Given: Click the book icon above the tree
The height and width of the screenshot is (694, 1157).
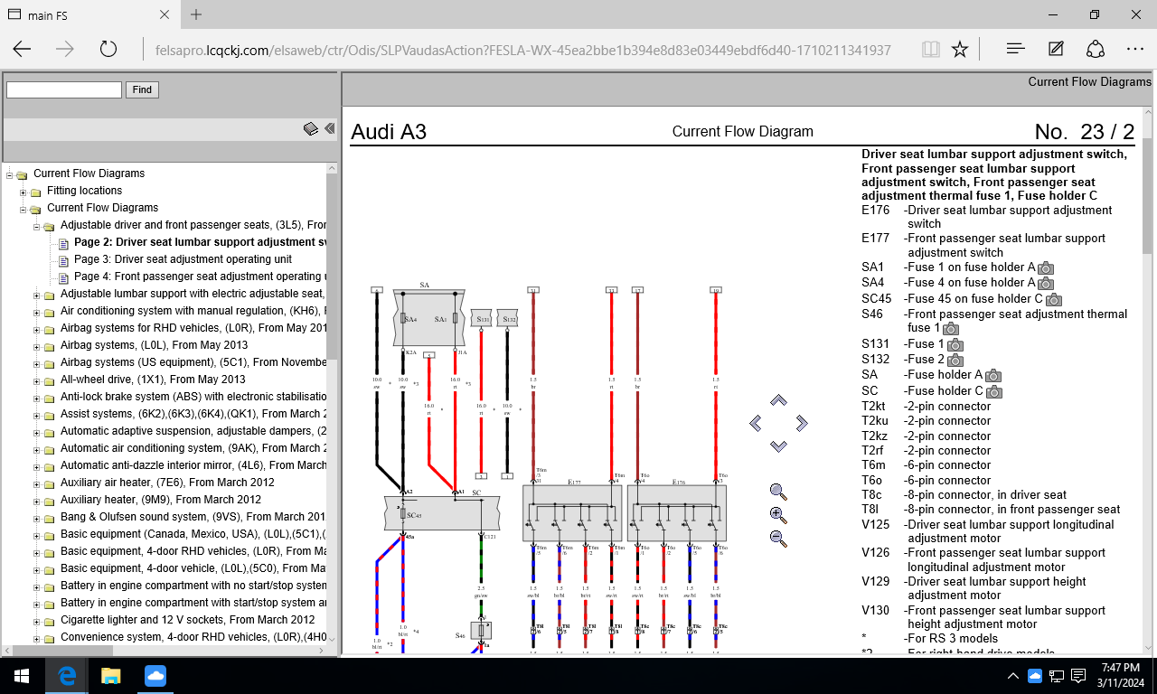Looking at the screenshot, I should pos(310,129).
